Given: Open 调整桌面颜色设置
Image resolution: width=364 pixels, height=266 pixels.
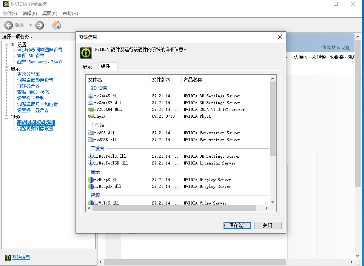Looking at the screenshot, I should point(35,80).
